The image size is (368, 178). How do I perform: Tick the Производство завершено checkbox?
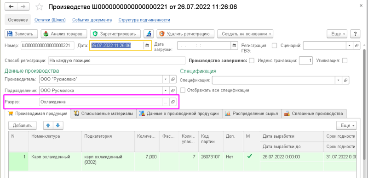252,61
